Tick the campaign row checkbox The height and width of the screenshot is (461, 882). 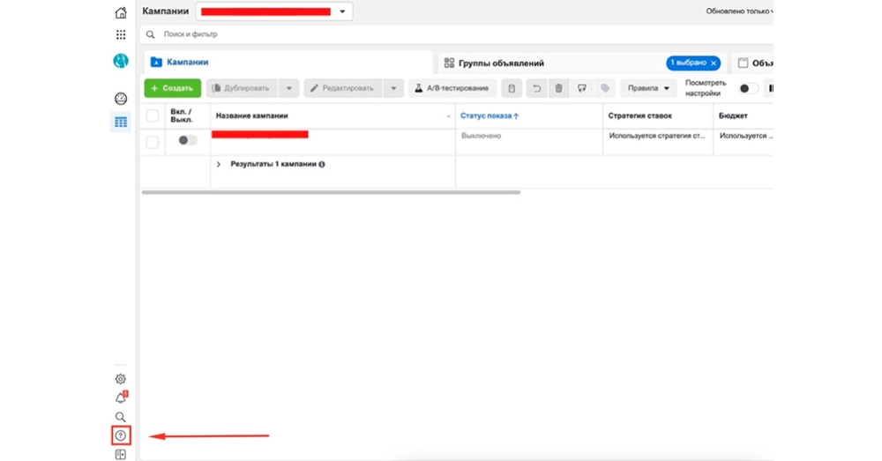pyautogui.click(x=152, y=142)
